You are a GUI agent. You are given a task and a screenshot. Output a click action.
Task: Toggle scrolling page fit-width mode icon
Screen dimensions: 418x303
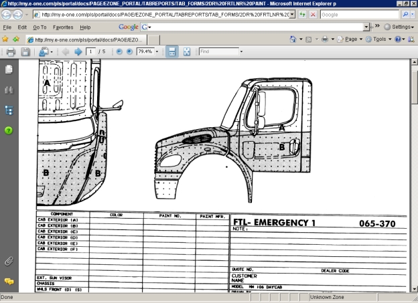[172, 52]
